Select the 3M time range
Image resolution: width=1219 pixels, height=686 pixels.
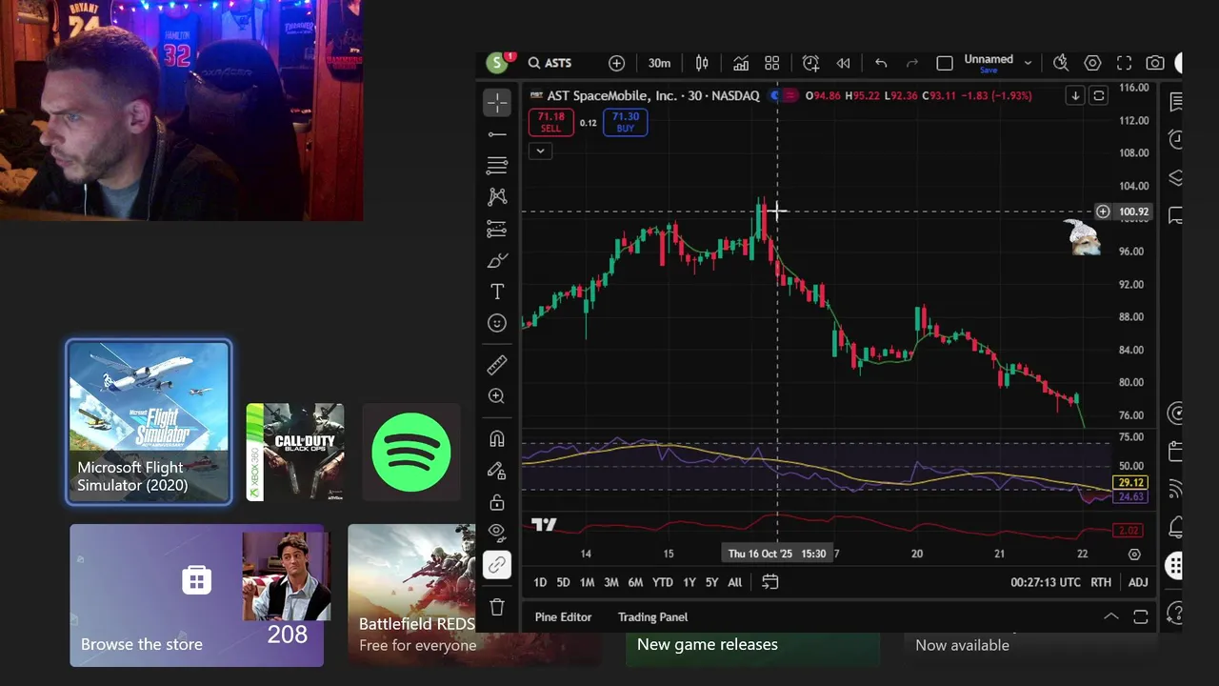(x=610, y=582)
